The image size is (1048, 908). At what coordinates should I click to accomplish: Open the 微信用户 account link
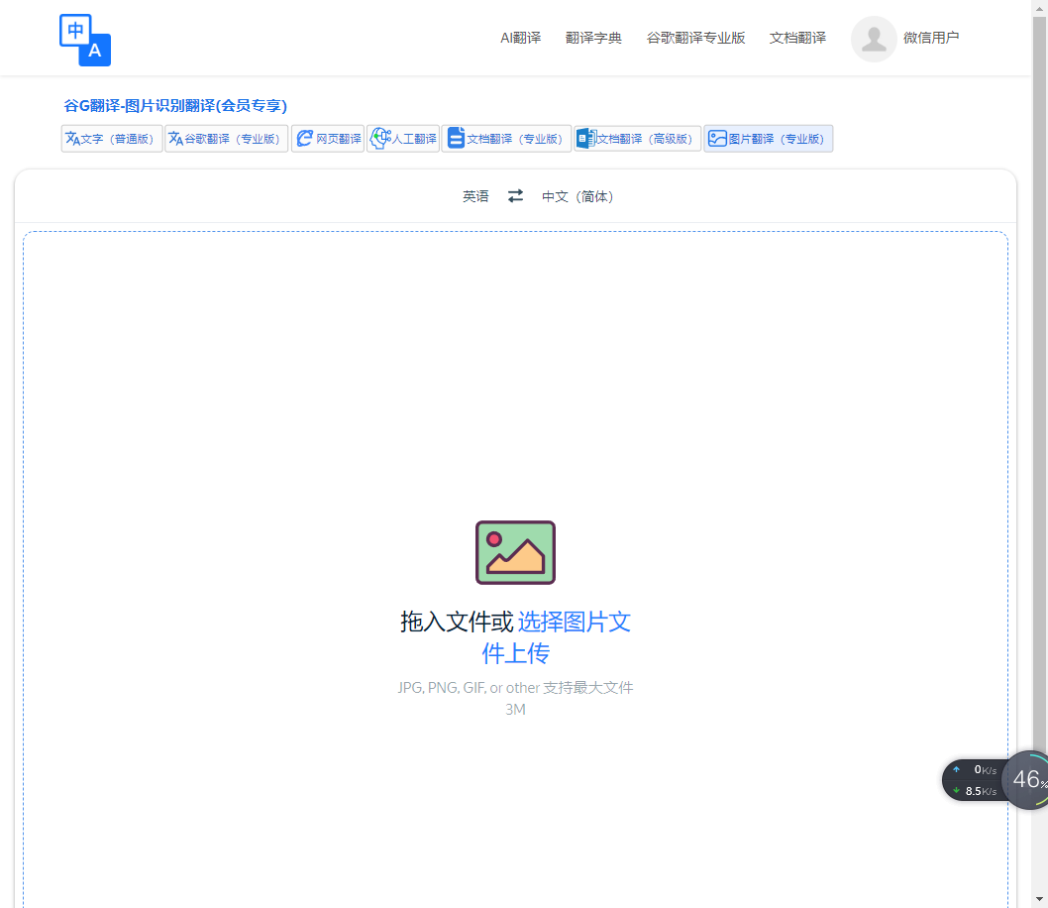pos(931,38)
